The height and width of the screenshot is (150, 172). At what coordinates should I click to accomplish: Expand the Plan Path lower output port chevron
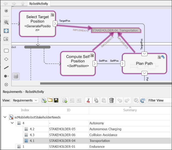pyautogui.click(x=144, y=73)
